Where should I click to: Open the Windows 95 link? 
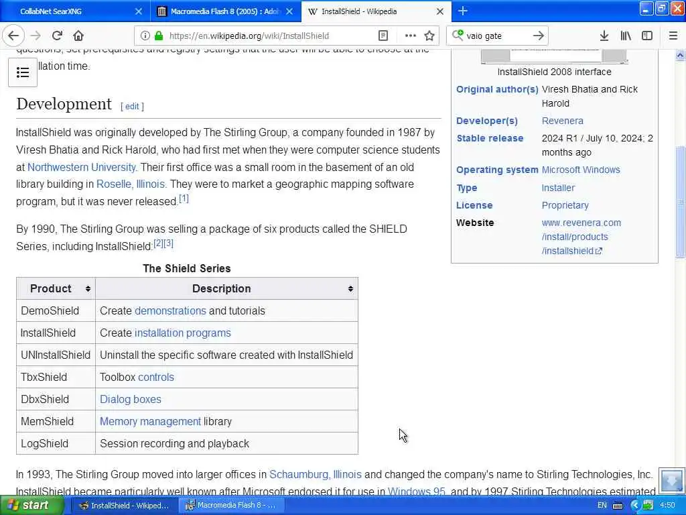tap(417, 492)
